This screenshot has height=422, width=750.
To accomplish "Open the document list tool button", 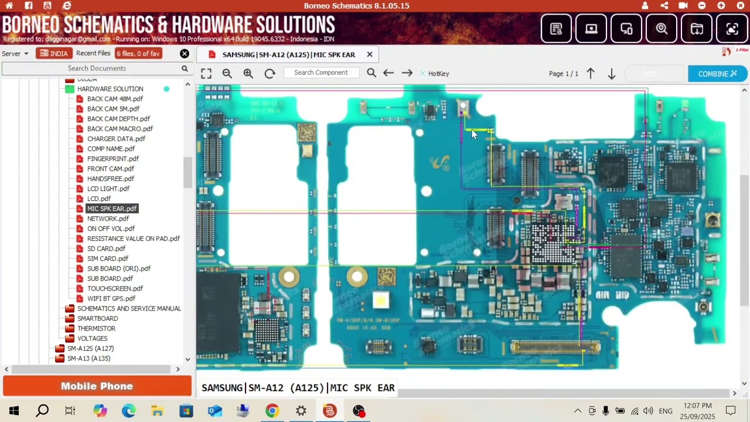I will click(556, 29).
